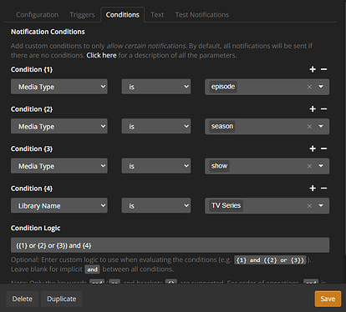Screen dimensions: 346x312
Task: Switch to the Triggers tab
Action: [x=82, y=15]
